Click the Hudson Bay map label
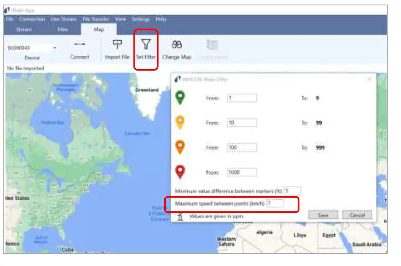This screenshot has width=401, height=266. (x=52, y=123)
